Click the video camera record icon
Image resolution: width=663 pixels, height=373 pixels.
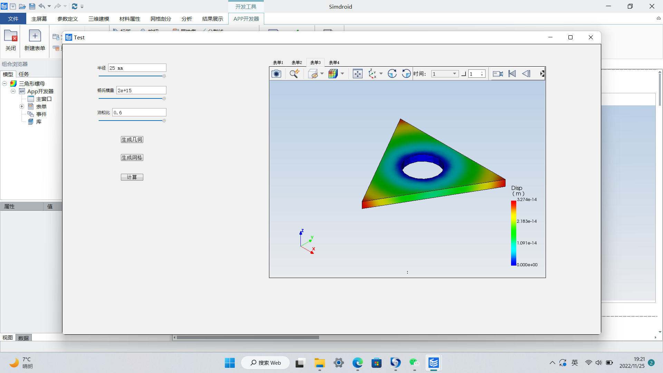click(x=498, y=74)
